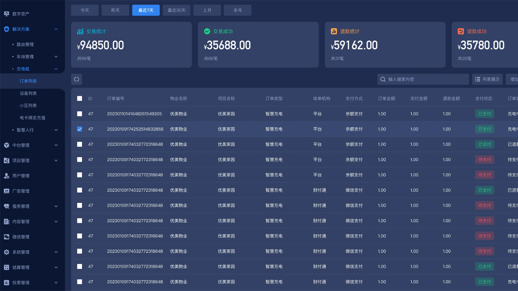The height and width of the screenshot is (291, 518).
Task: Click the 交易统计 chart icon
Action: coord(80,32)
